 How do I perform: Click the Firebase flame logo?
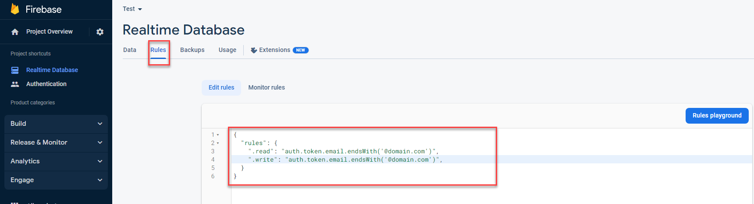[x=15, y=9]
